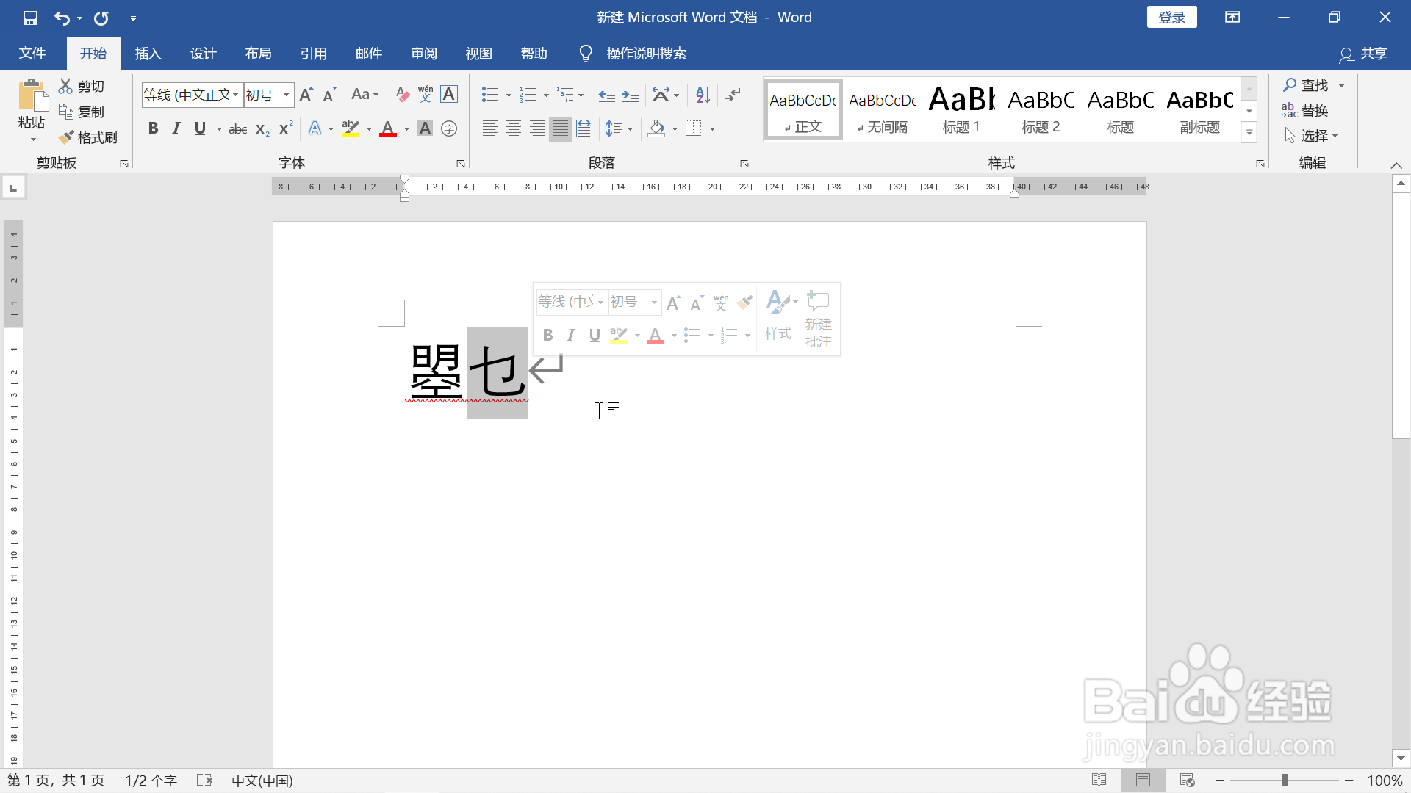
Task: Switch to the 插入 ribbon tab
Action: point(147,53)
